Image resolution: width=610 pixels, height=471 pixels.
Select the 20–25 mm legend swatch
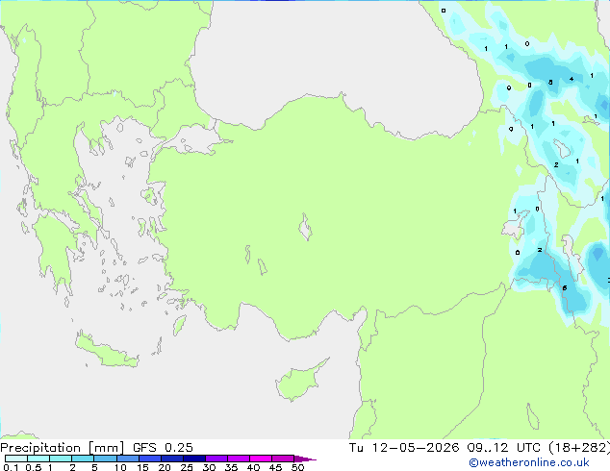(172, 459)
